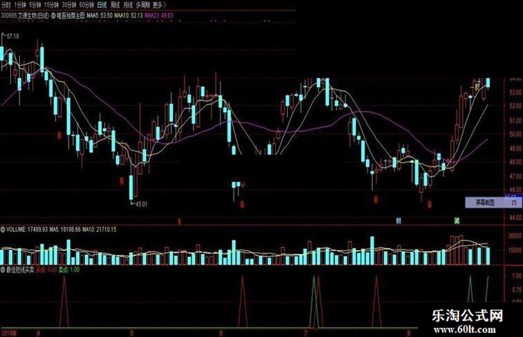
Task: Click the 53.00 price axis label
Action: coord(515,92)
